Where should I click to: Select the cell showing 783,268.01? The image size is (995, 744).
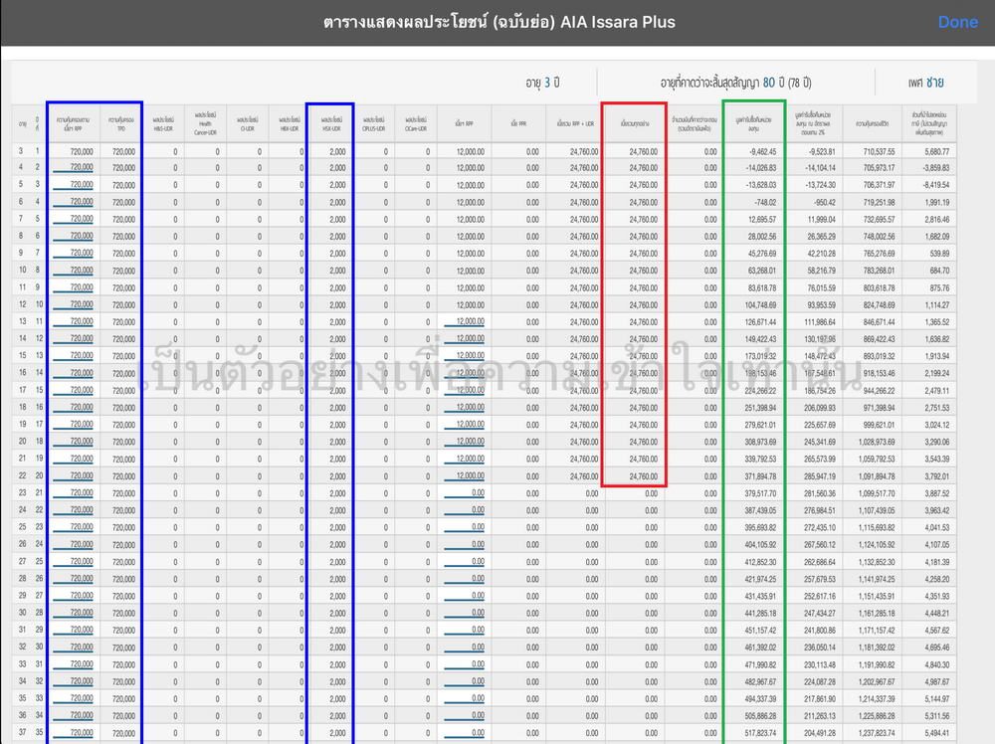[x=880, y=271]
